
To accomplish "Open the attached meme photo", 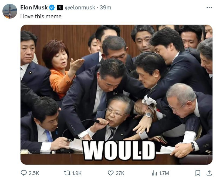I will pos(116,95).
